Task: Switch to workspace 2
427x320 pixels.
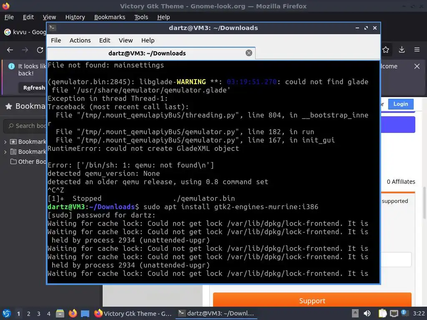Action: click(x=29, y=314)
